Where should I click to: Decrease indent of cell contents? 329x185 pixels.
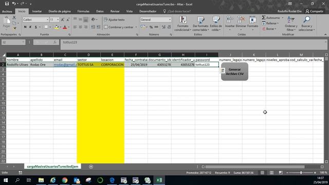point(93,27)
